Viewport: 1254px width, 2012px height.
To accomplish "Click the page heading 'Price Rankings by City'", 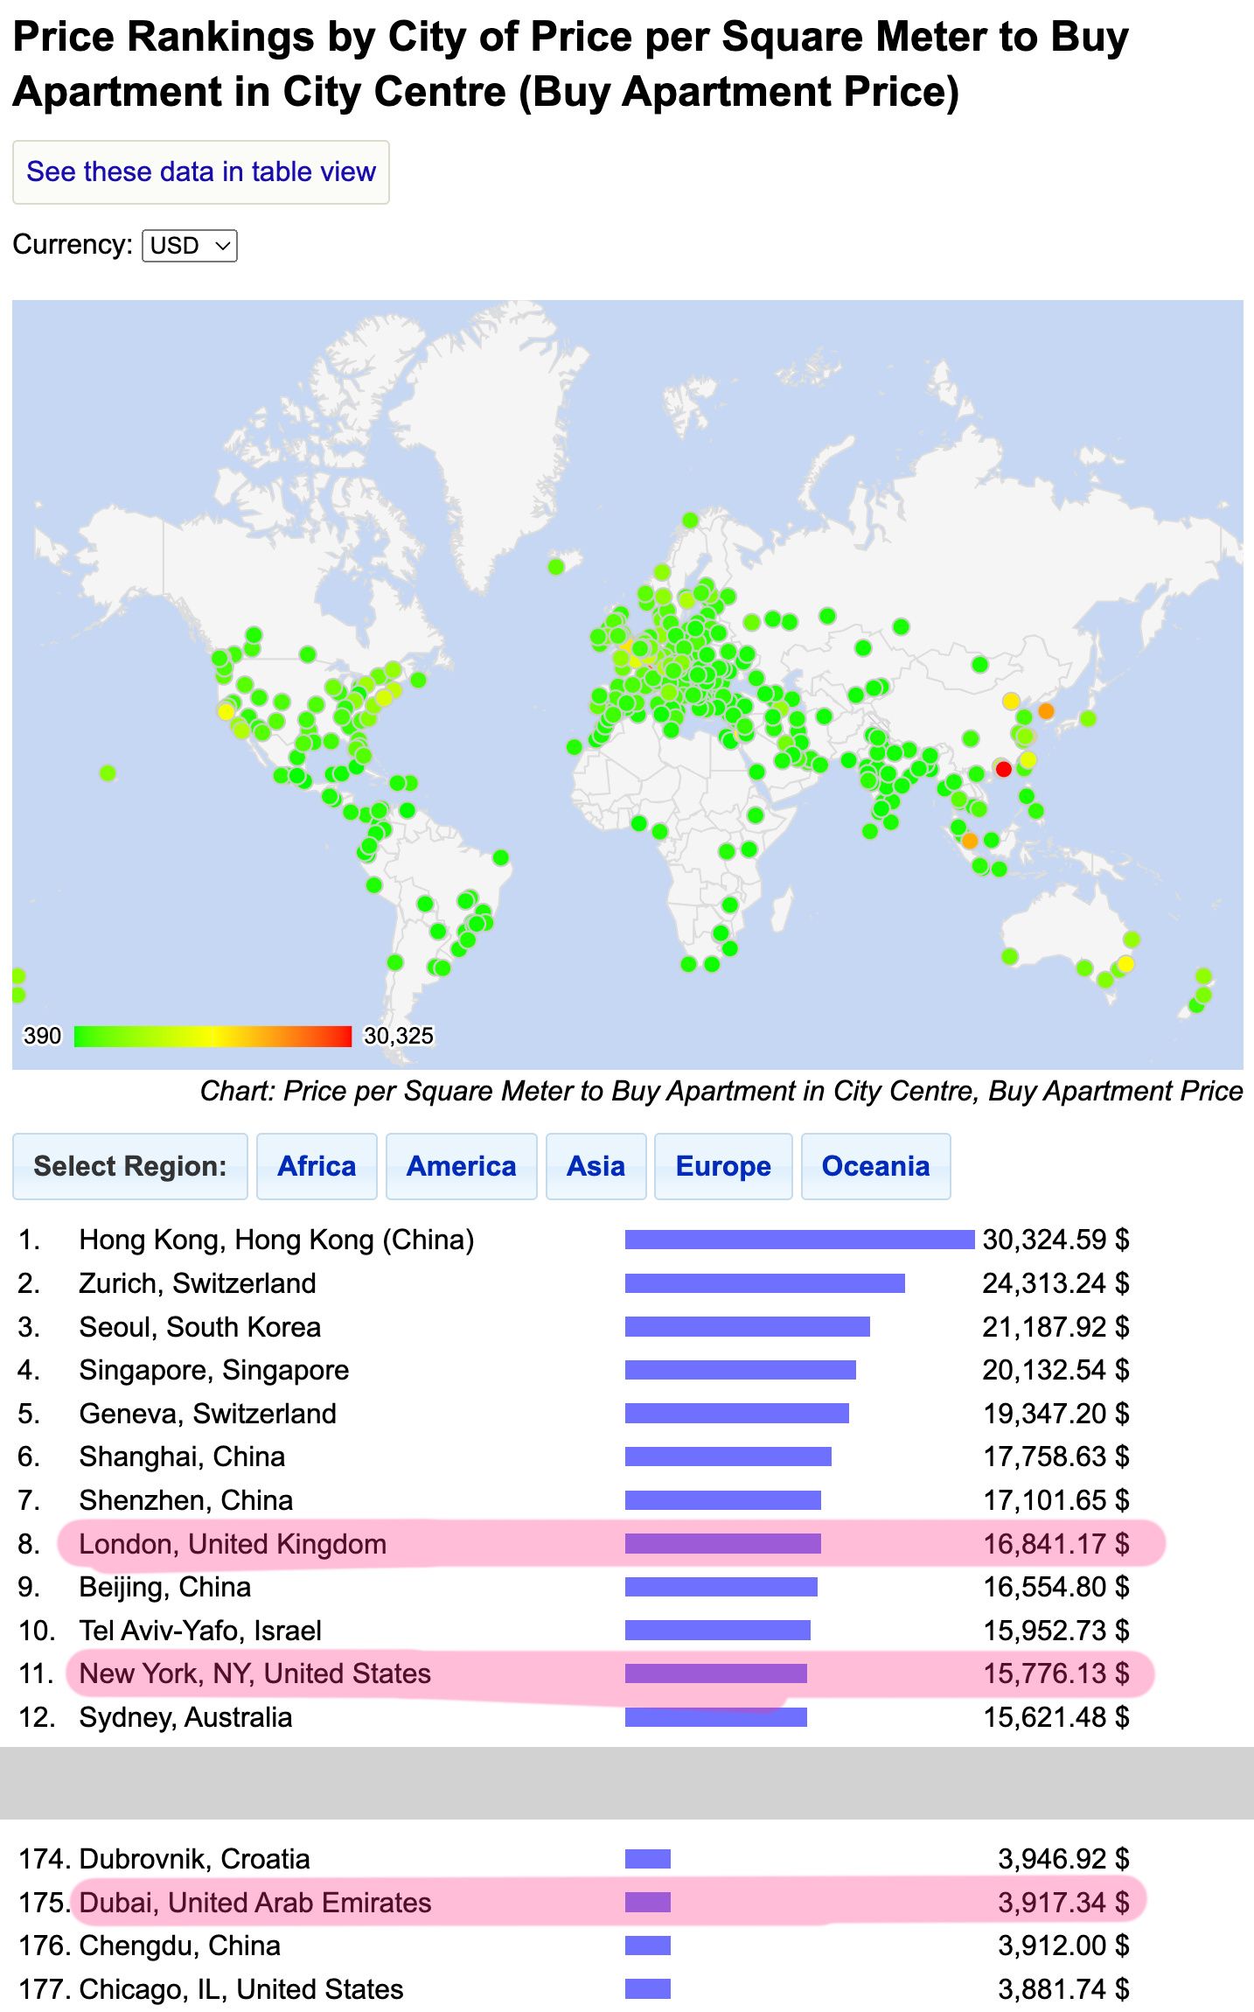I will 571,64.
